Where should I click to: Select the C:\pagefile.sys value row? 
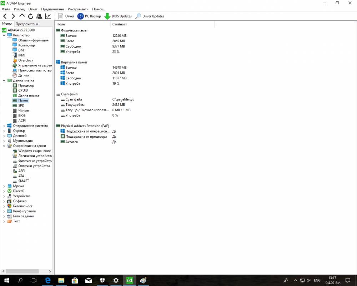point(123,99)
